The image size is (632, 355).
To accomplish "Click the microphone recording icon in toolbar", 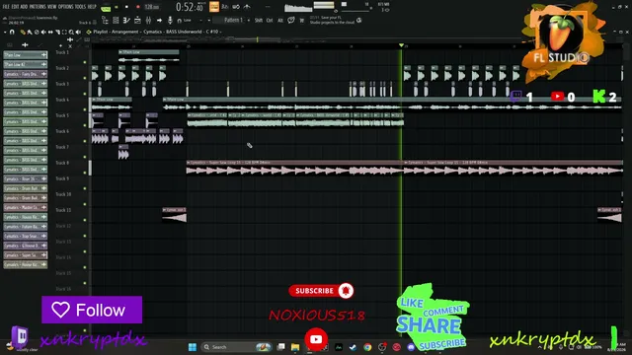I will click(x=170, y=20).
